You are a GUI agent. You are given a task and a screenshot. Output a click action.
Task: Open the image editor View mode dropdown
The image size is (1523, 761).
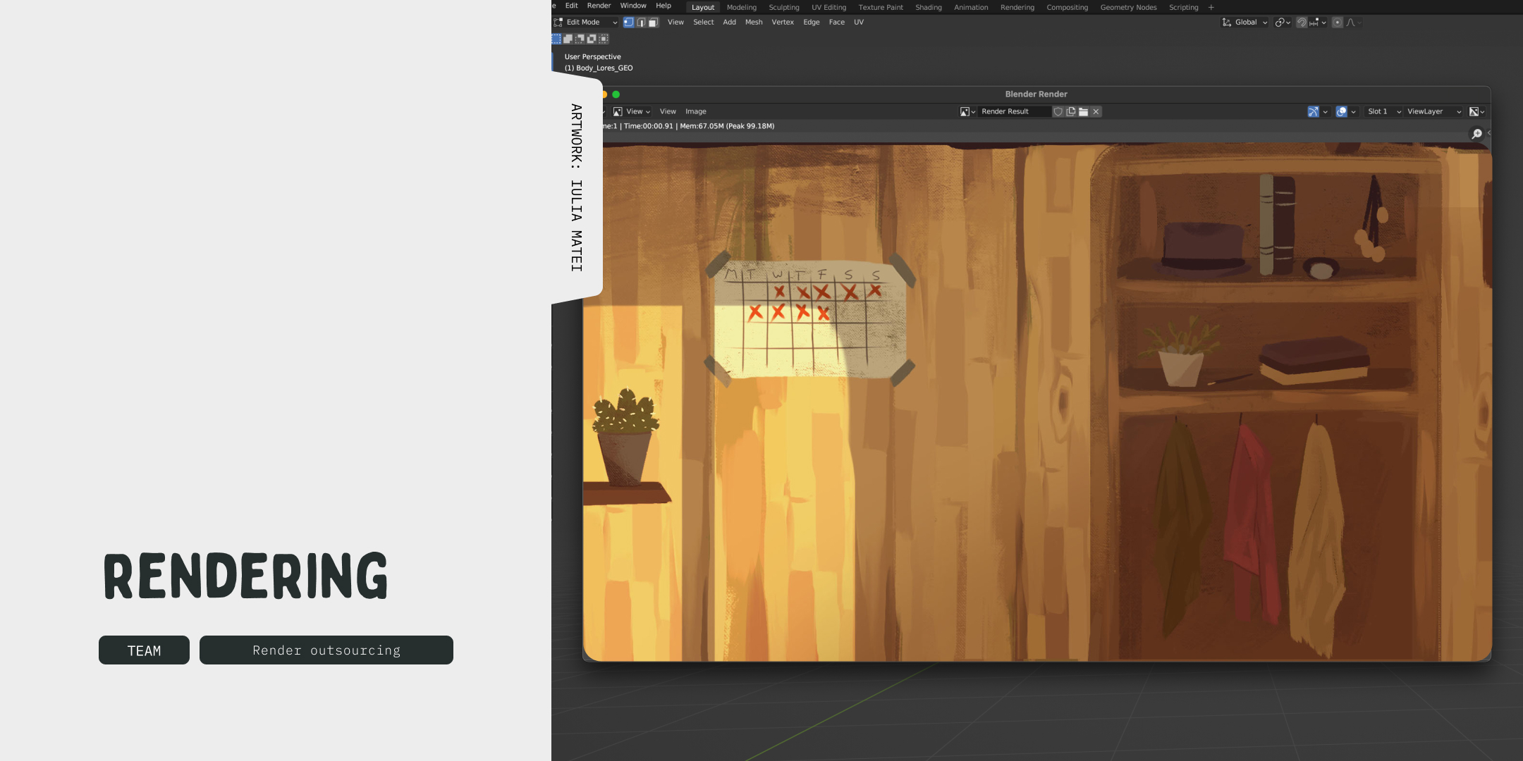click(x=632, y=111)
